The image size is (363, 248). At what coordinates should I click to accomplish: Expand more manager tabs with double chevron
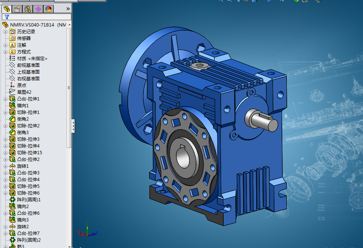click(68, 9)
